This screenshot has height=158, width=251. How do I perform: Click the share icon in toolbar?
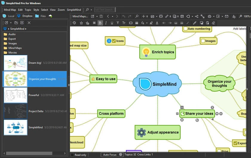click(x=197, y=16)
